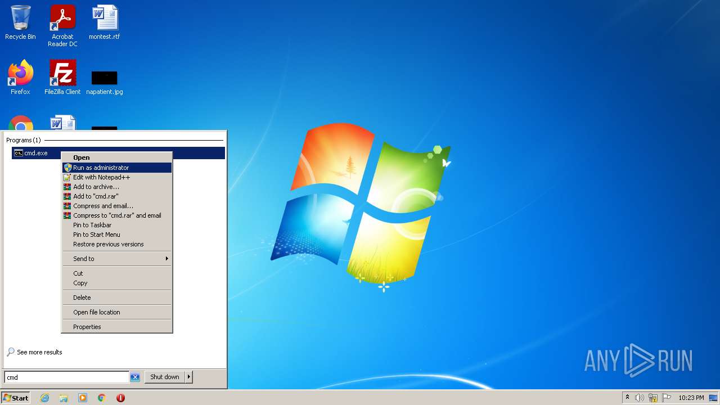The image size is (720, 405).
Task: Click the Notepad++ icon in menu
Action: [x=67, y=177]
